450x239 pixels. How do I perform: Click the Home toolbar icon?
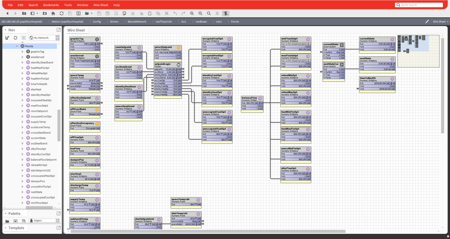click(53, 13)
